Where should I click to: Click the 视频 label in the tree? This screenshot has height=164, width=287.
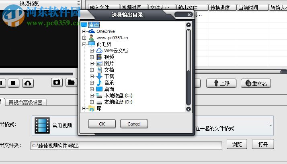point(109,57)
